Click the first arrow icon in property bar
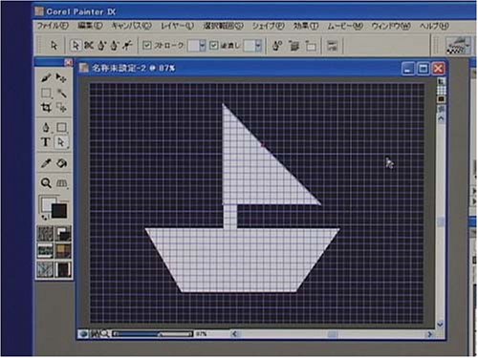 click(x=54, y=46)
